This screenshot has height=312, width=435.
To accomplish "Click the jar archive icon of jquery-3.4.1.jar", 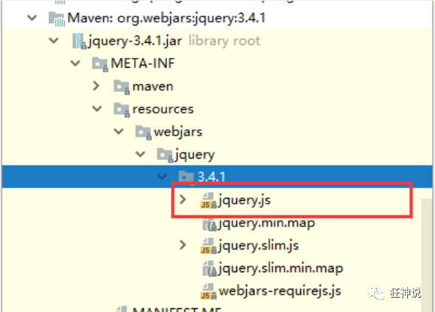I will 79,41.
